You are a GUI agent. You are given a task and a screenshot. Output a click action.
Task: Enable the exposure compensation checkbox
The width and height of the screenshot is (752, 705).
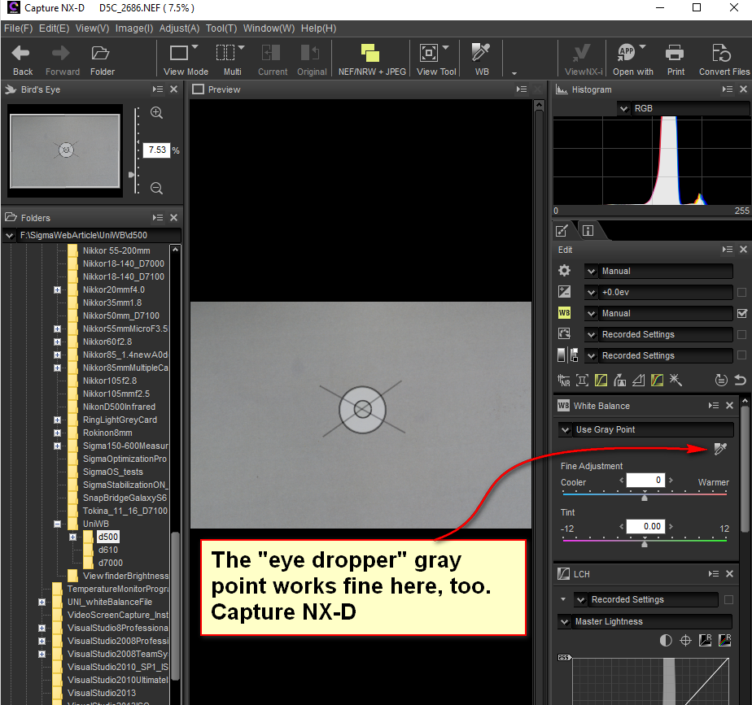tap(742, 292)
